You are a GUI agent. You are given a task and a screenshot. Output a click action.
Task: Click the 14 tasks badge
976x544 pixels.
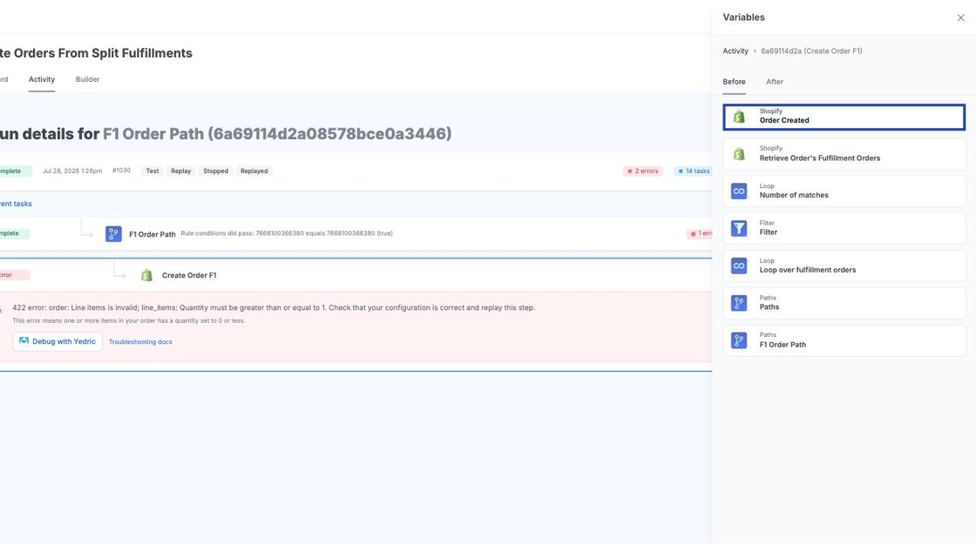(694, 171)
